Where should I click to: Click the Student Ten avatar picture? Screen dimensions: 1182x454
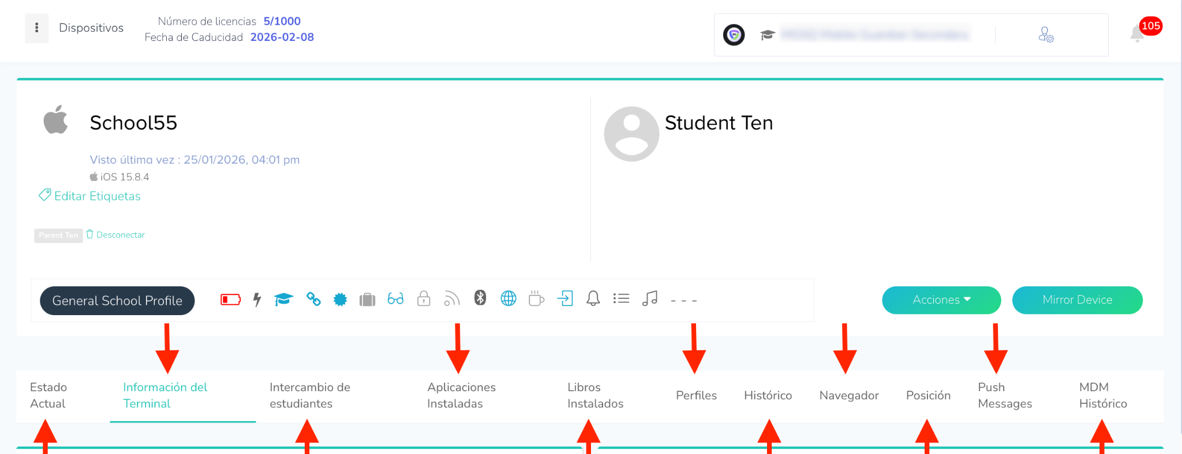coord(631,134)
